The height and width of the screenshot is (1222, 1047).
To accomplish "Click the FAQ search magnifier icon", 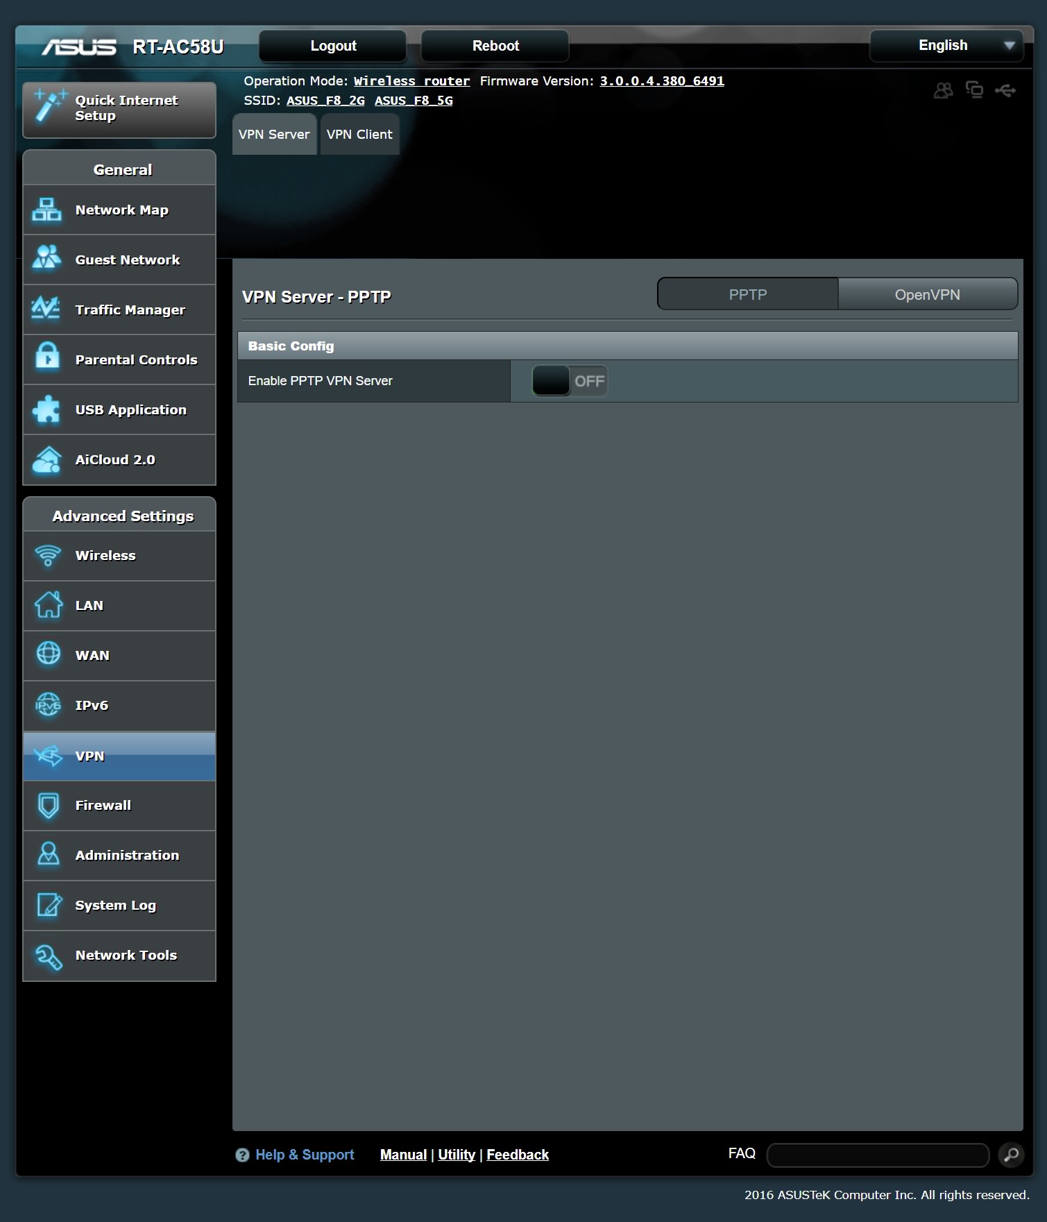I will (1011, 1155).
